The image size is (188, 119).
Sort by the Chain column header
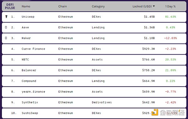point(63,6)
